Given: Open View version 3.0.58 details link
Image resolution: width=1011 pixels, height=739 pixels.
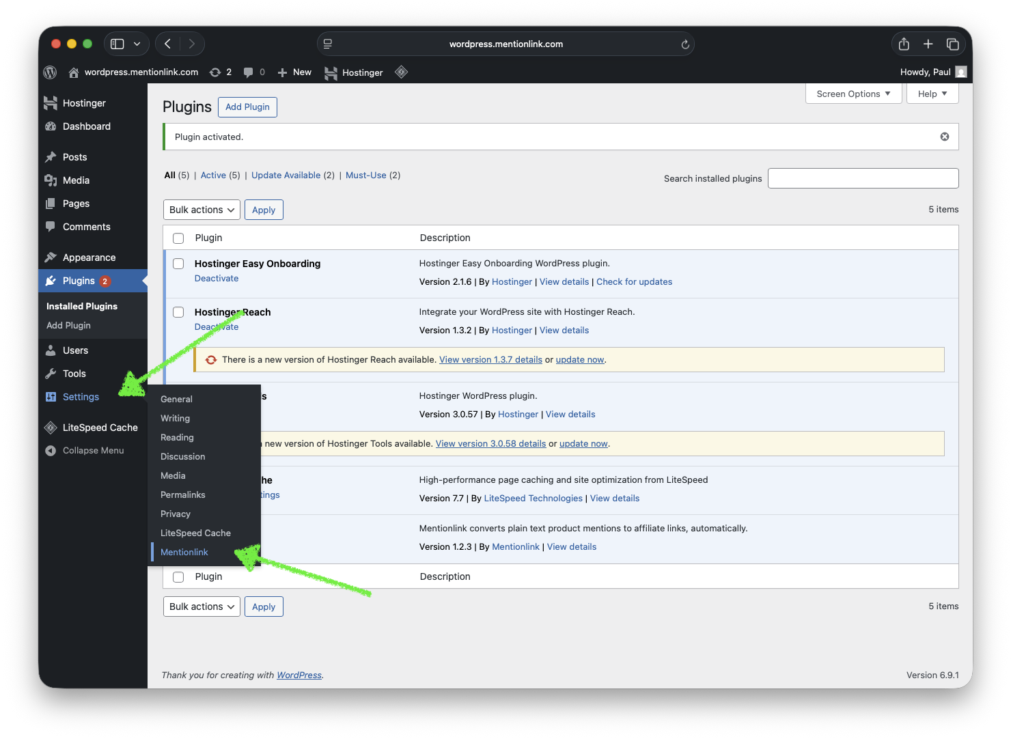Looking at the screenshot, I should 490,444.
